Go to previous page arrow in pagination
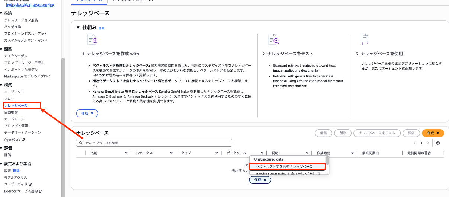 pos(414,143)
